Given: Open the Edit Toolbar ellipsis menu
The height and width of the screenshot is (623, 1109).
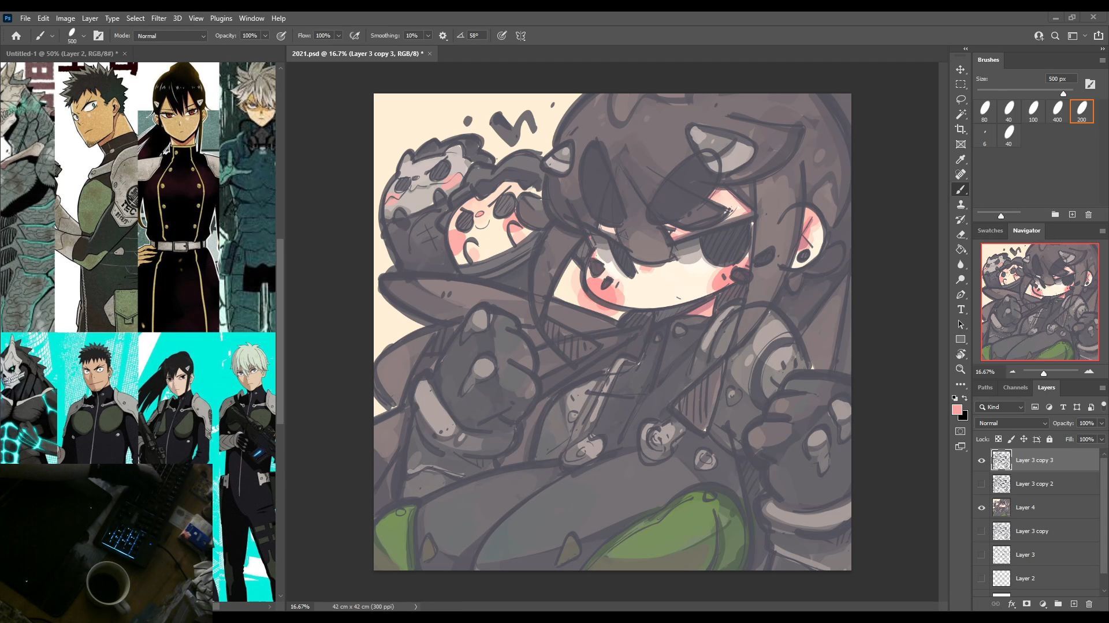Looking at the screenshot, I should point(961,384).
